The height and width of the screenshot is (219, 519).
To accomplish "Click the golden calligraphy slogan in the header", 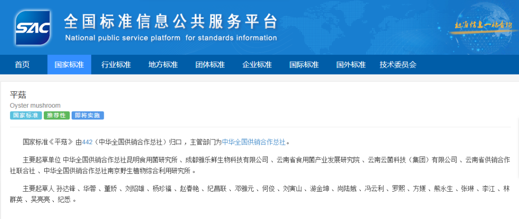I will tap(481, 25).
